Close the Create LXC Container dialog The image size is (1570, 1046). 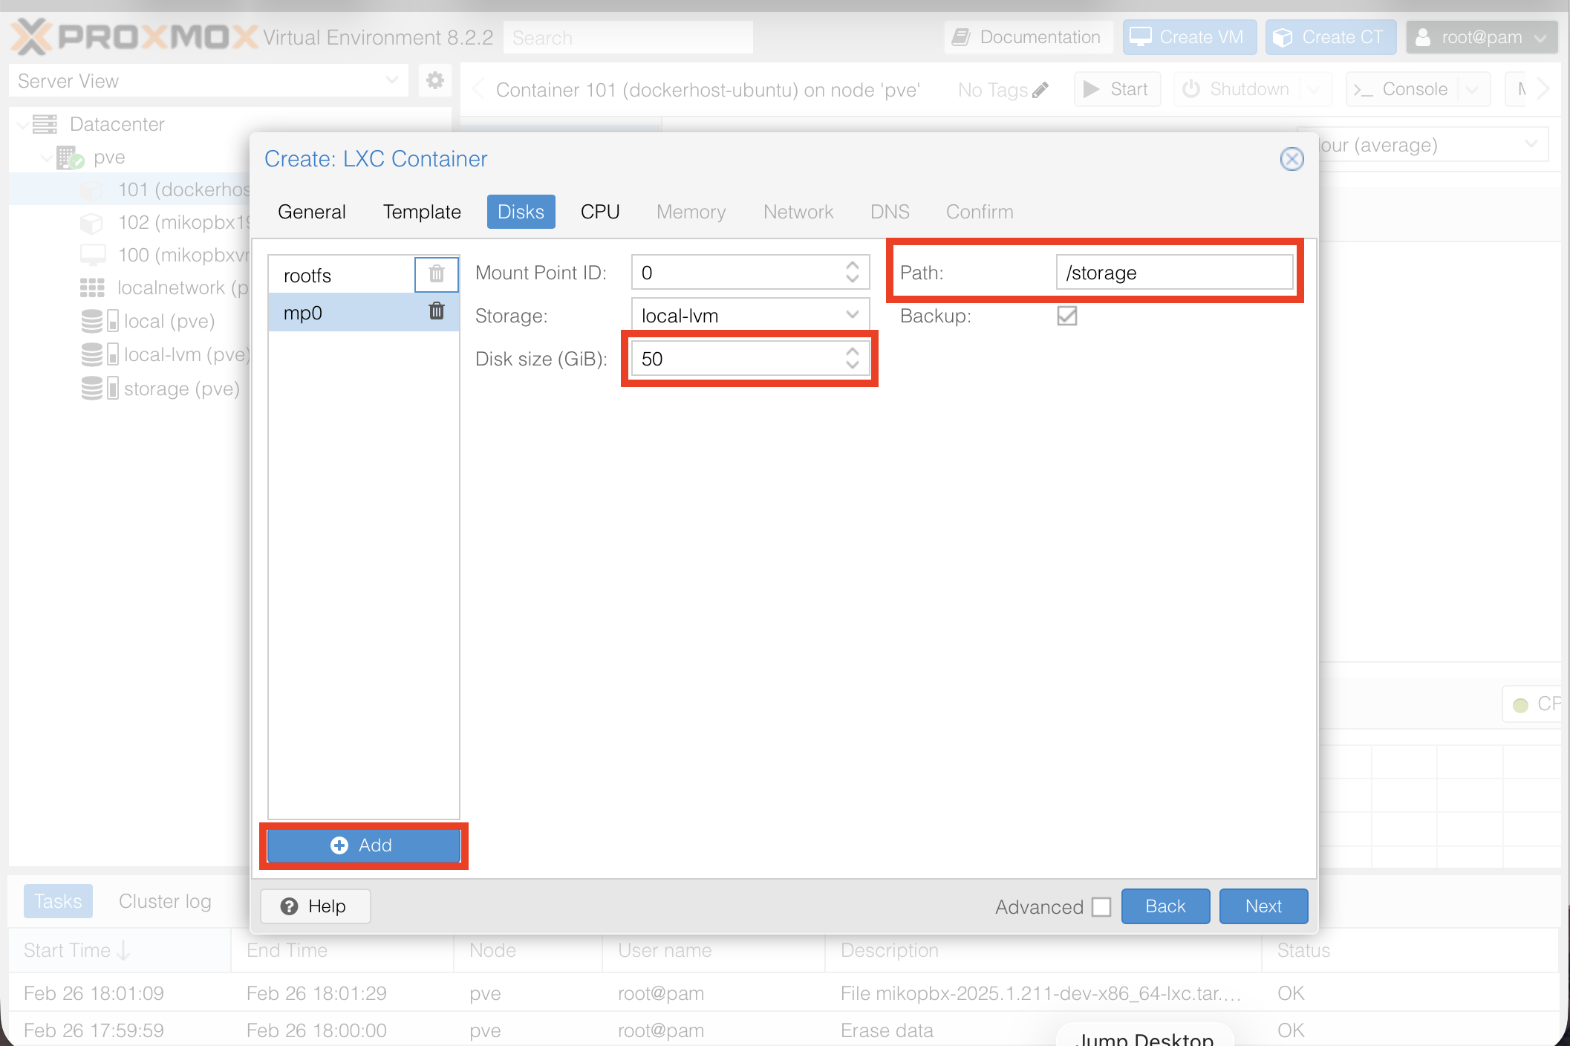[1291, 159]
